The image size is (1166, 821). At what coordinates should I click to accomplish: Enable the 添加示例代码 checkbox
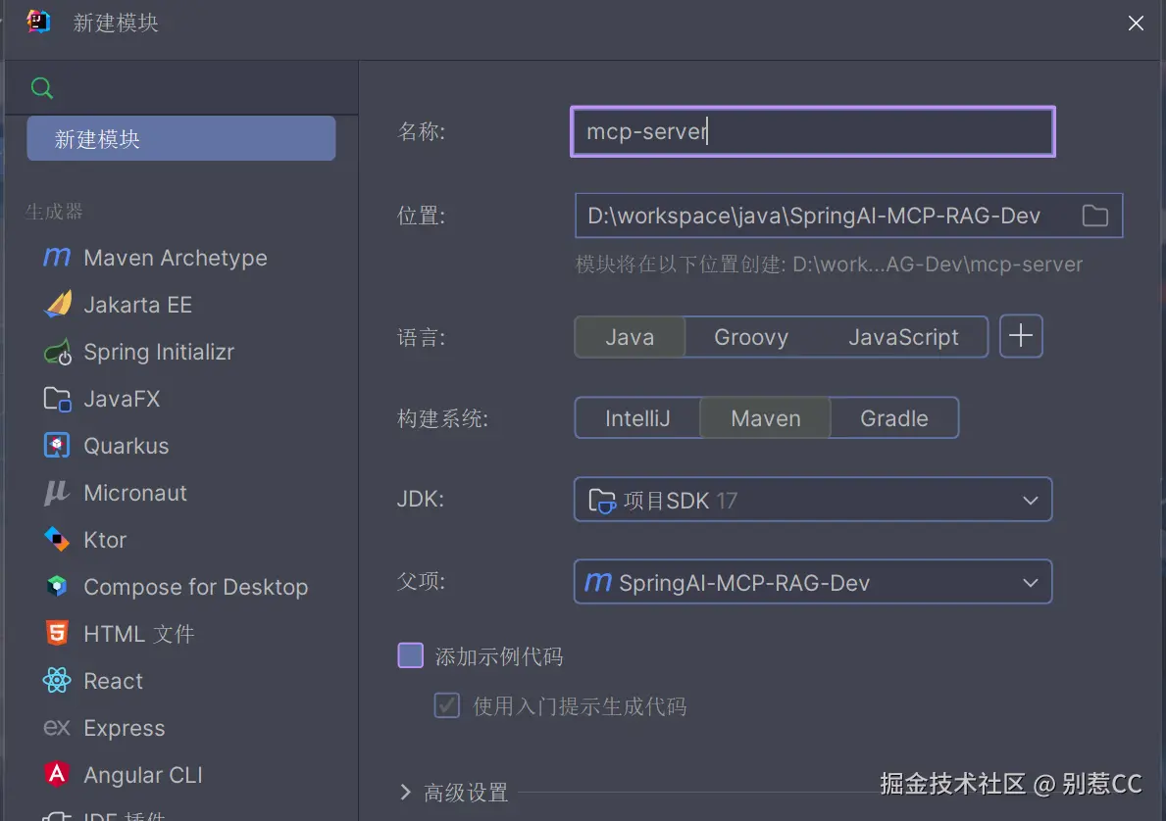coord(410,655)
